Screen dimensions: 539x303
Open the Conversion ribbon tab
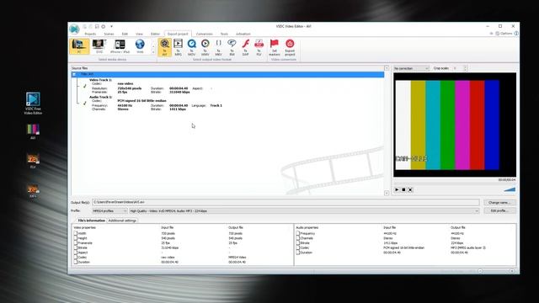(204, 34)
